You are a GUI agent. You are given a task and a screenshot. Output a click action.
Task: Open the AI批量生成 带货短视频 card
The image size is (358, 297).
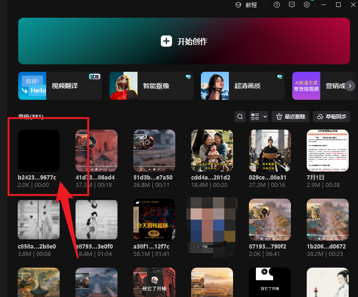306,86
